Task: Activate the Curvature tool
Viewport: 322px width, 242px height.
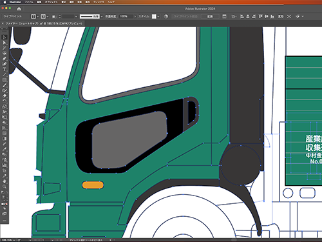Action: click(x=5, y=64)
